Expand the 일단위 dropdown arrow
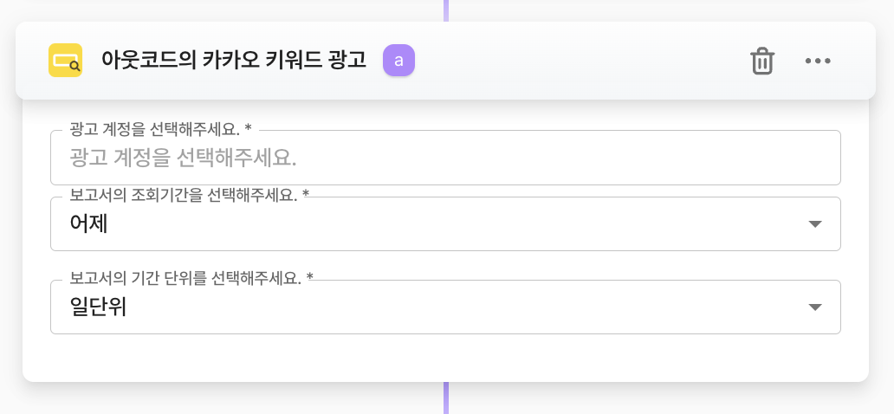The width and height of the screenshot is (894, 414). (x=814, y=307)
